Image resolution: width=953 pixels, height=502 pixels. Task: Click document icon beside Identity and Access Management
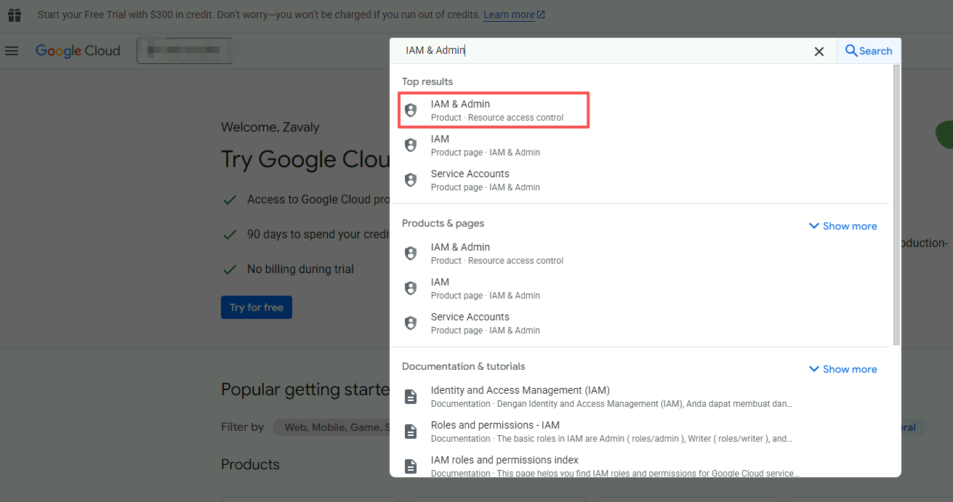tap(411, 397)
